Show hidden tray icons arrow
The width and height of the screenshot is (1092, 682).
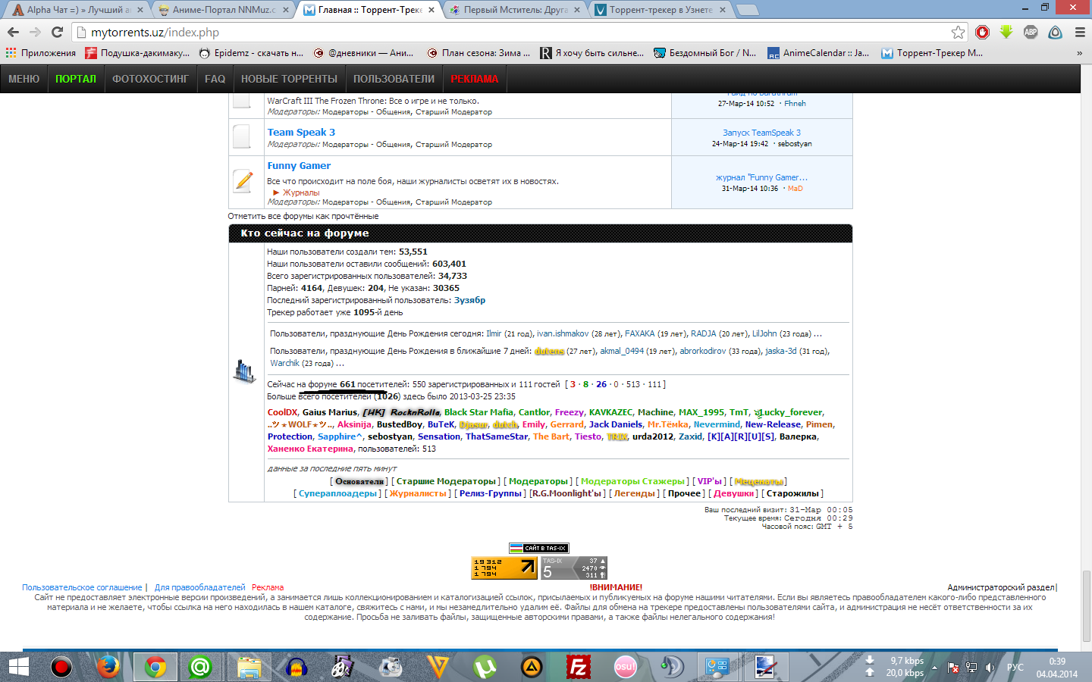934,668
